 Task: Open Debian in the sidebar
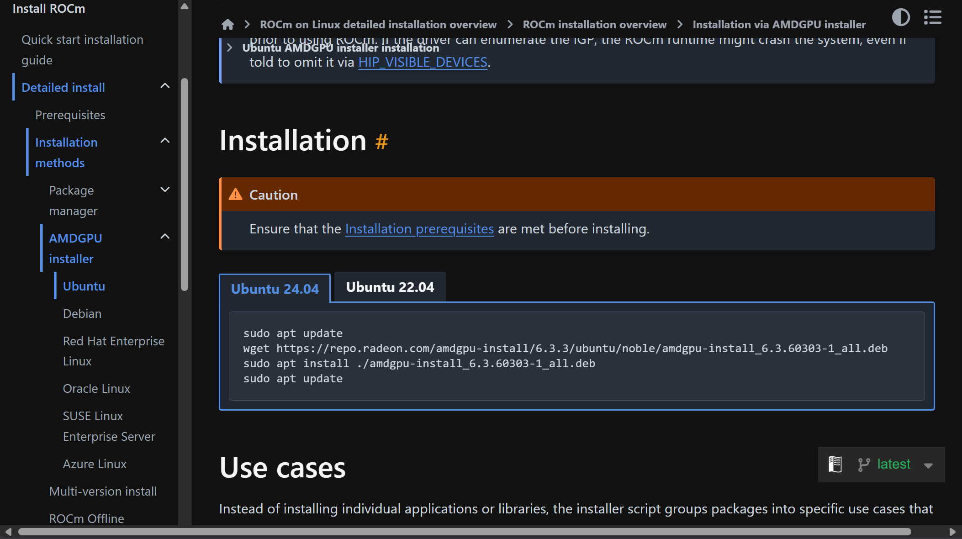(x=82, y=314)
